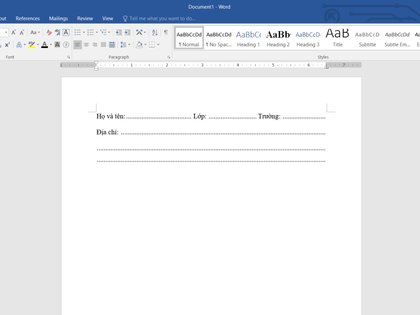Justify the paragraph text

(103, 44)
